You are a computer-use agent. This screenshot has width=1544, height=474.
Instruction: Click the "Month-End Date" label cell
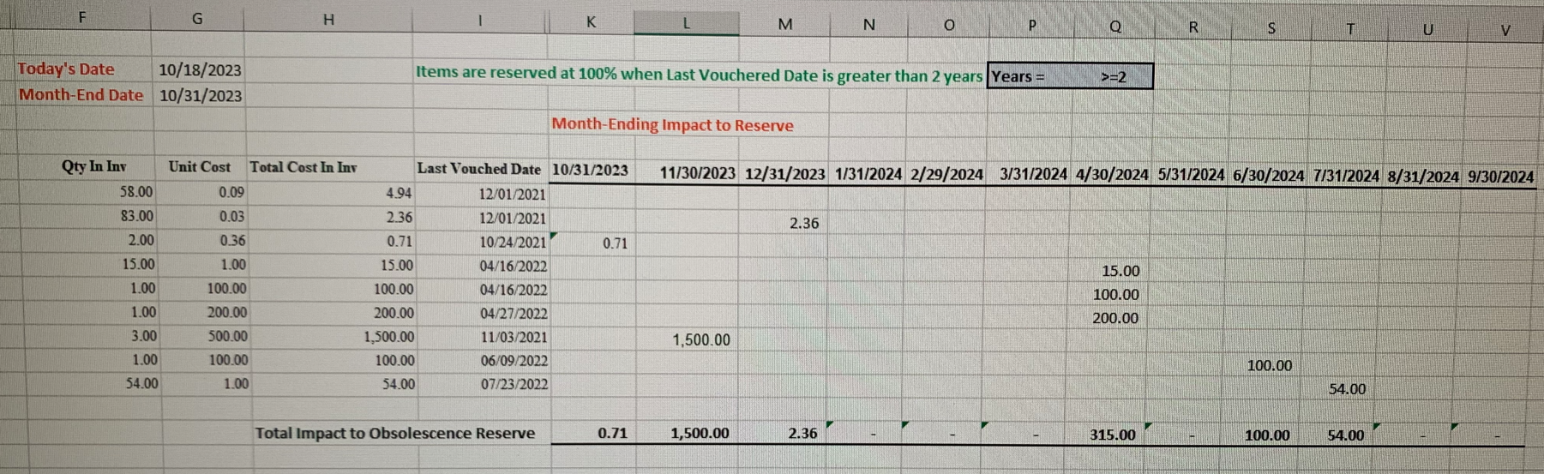tap(81, 94)
